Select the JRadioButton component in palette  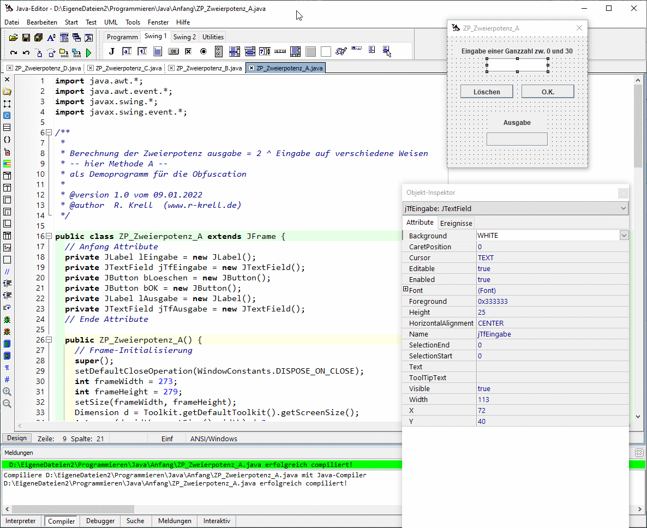click(203, 52)
